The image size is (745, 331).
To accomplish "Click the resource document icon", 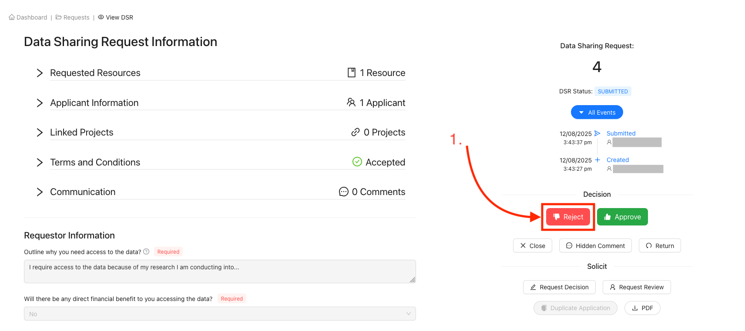I will coord(352,73).
